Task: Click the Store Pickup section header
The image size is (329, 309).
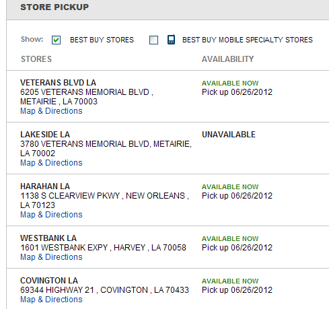Action: click(x=54, y=7)
